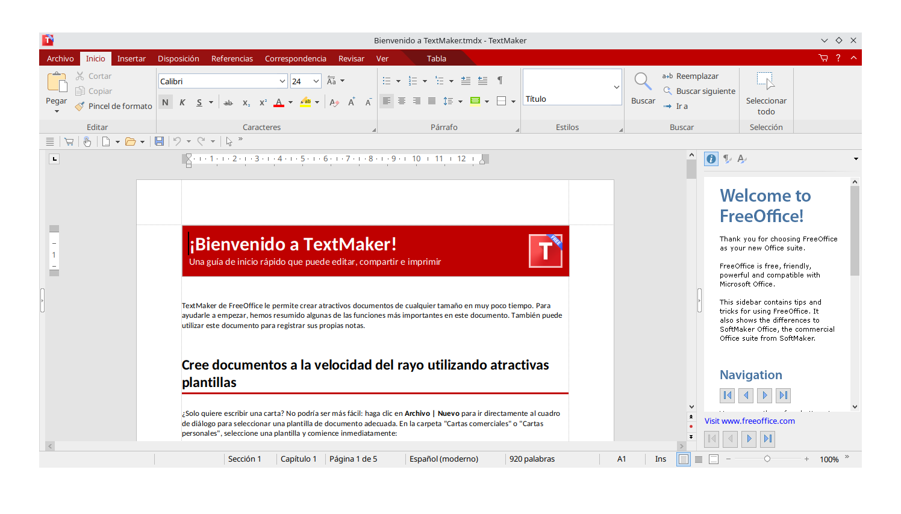Click the cart icon in the red title ribbon
The image size is (901, 514).
[x=823, y=58]
